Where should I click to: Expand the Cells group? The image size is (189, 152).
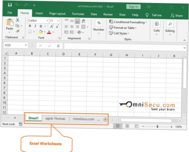157,28
